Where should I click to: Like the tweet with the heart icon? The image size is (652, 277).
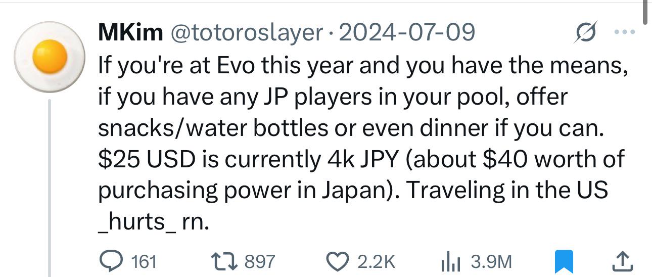[338, 261]
